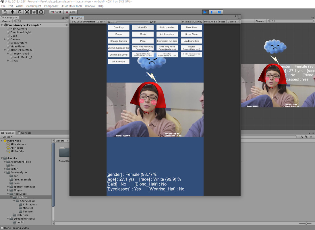Screen dimensions: 315x230
Task: Toggle Stats overlay in Game view
Action: pyautogui.click(x=222, y=22)
